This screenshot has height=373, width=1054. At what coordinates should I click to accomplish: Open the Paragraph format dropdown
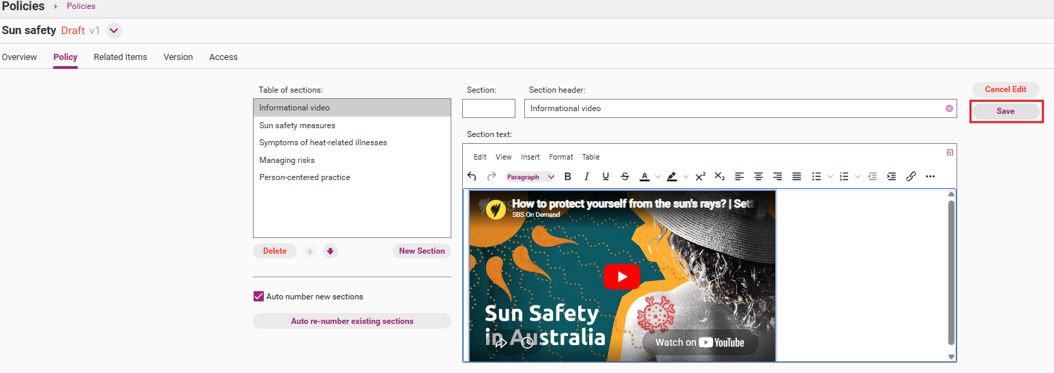(x=530, y=177)
